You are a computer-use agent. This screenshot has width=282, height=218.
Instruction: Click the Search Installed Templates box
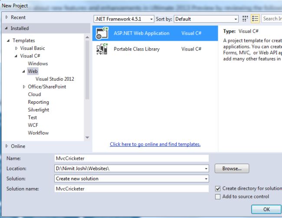(x=272, y=19)
